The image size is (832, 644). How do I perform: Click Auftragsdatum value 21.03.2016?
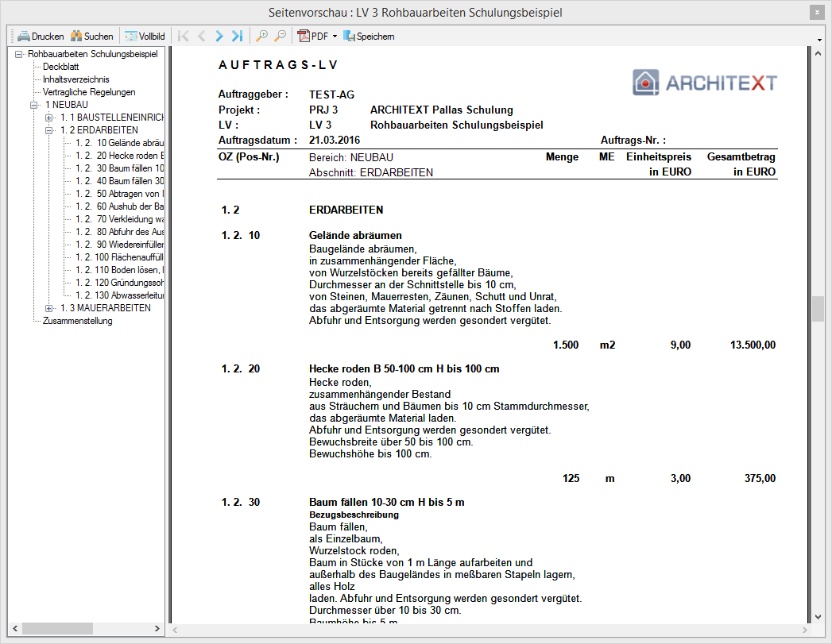[335, 141]
